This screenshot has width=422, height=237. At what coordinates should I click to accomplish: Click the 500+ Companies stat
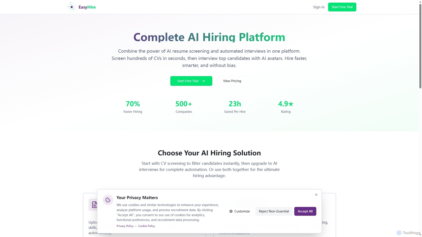click(x=184, y=107)
